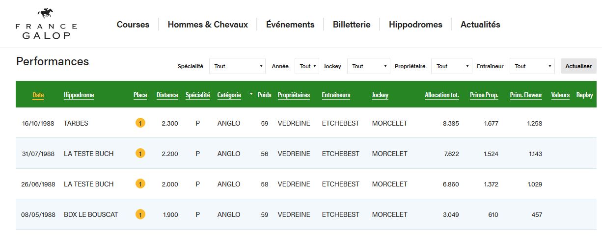Go to the Hippodromes menu
Viewport: 602px width, 237px height.
(x=415, y=25)
